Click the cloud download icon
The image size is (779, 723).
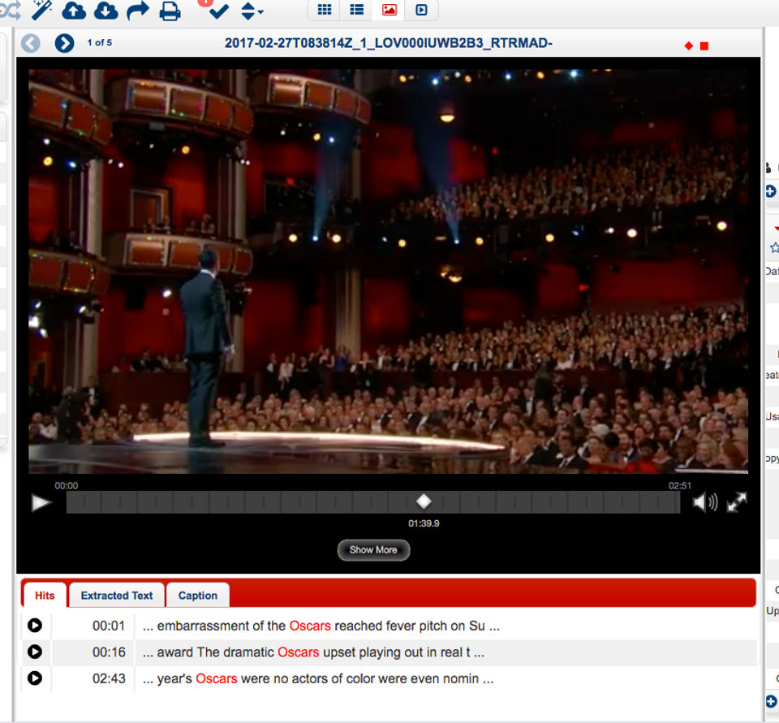coord(105,11)
